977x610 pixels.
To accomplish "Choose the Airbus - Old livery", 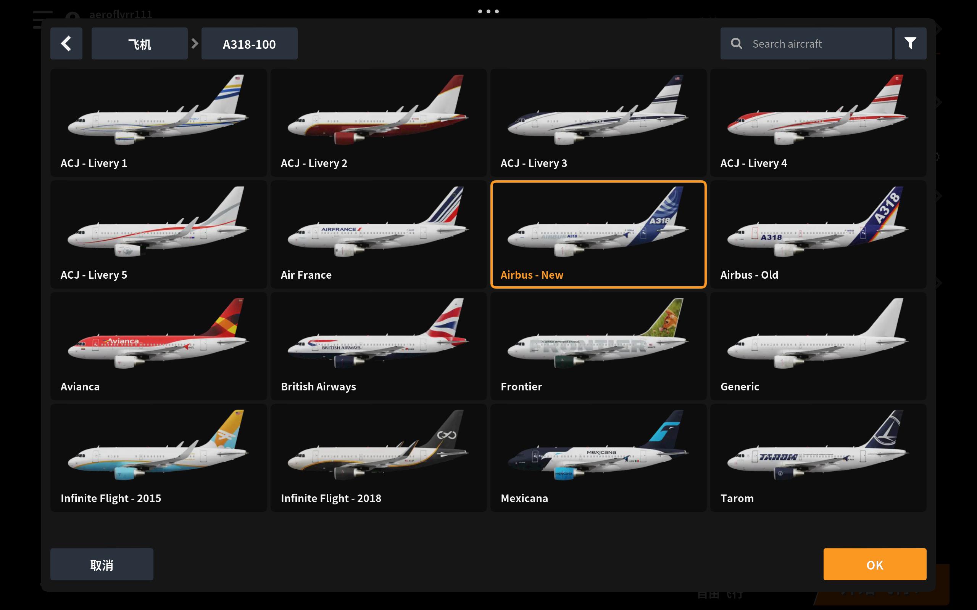I will pos(818,234).
